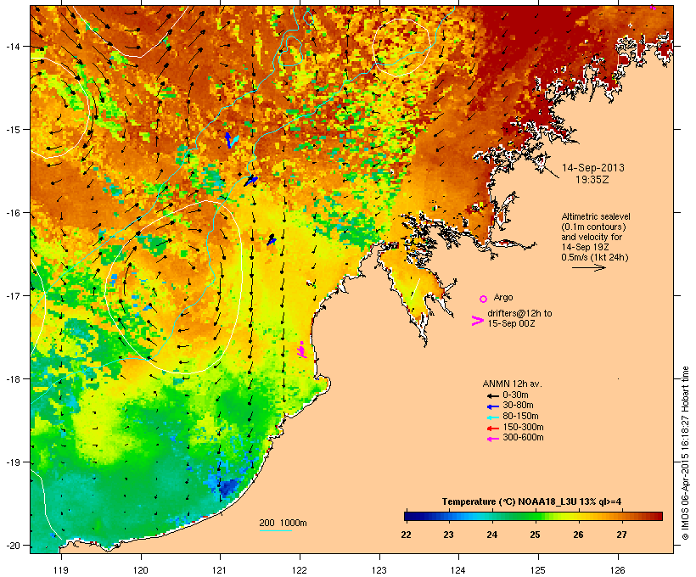
Task: Click the Argo legend label
Action: [503, 297]
